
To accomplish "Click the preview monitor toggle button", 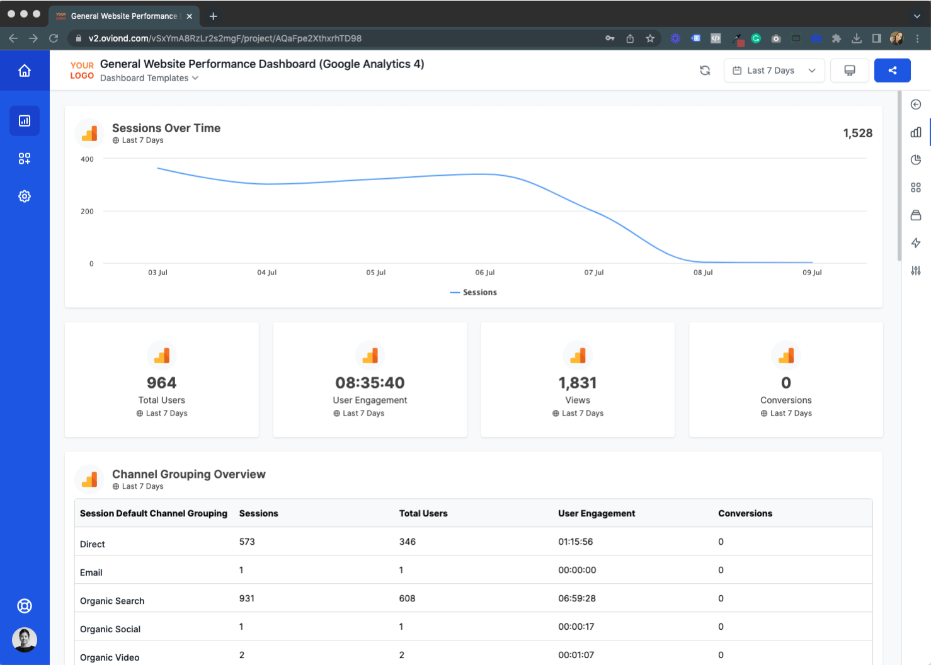I will pyautogui.click(x=849, y=70).
